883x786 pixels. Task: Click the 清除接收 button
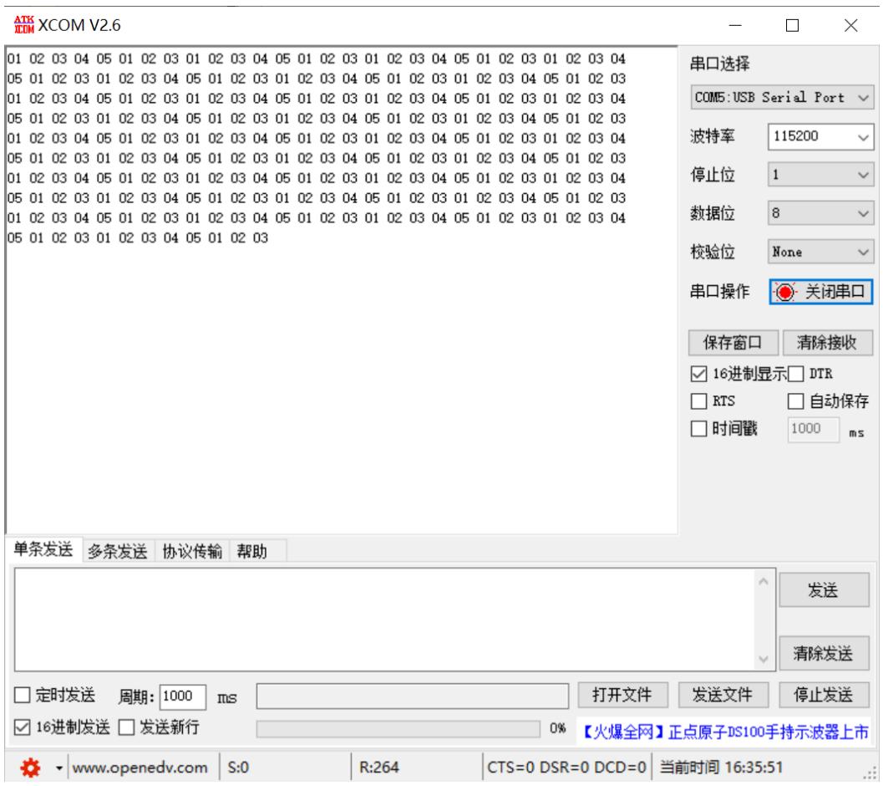827,342
